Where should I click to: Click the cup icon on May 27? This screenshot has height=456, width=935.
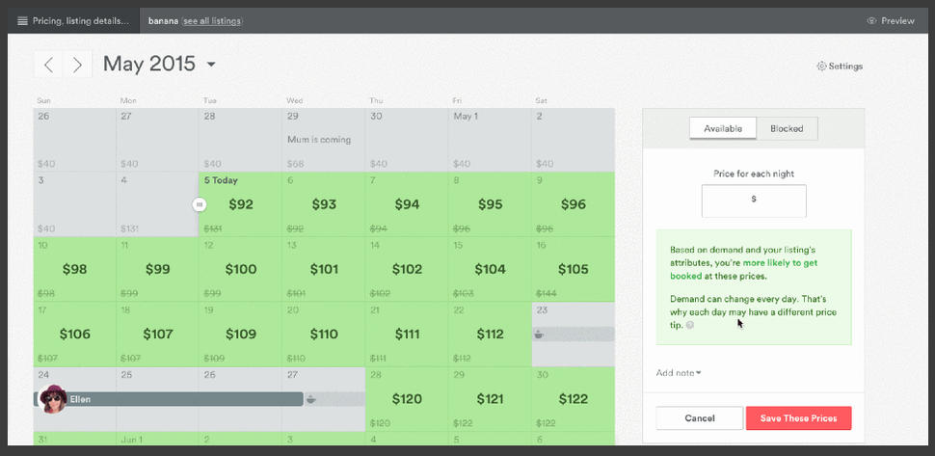(310, 399)
